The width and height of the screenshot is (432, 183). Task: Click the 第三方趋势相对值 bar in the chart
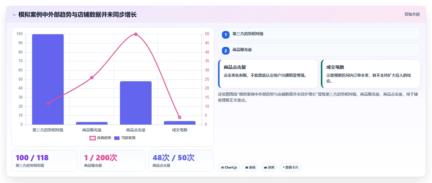pos(48,79)
